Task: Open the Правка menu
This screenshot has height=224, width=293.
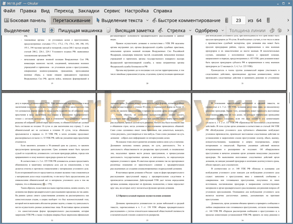Action: (x=28, y=11)
